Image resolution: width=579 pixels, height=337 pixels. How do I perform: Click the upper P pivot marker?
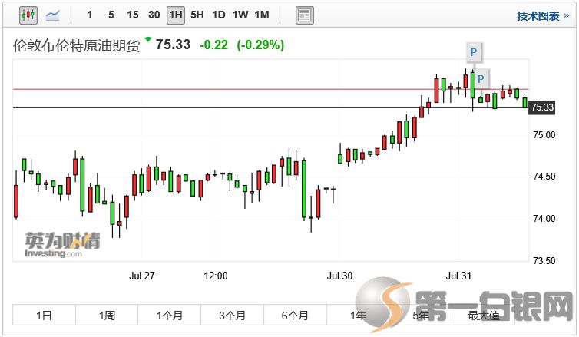click(x=473, y=52)
